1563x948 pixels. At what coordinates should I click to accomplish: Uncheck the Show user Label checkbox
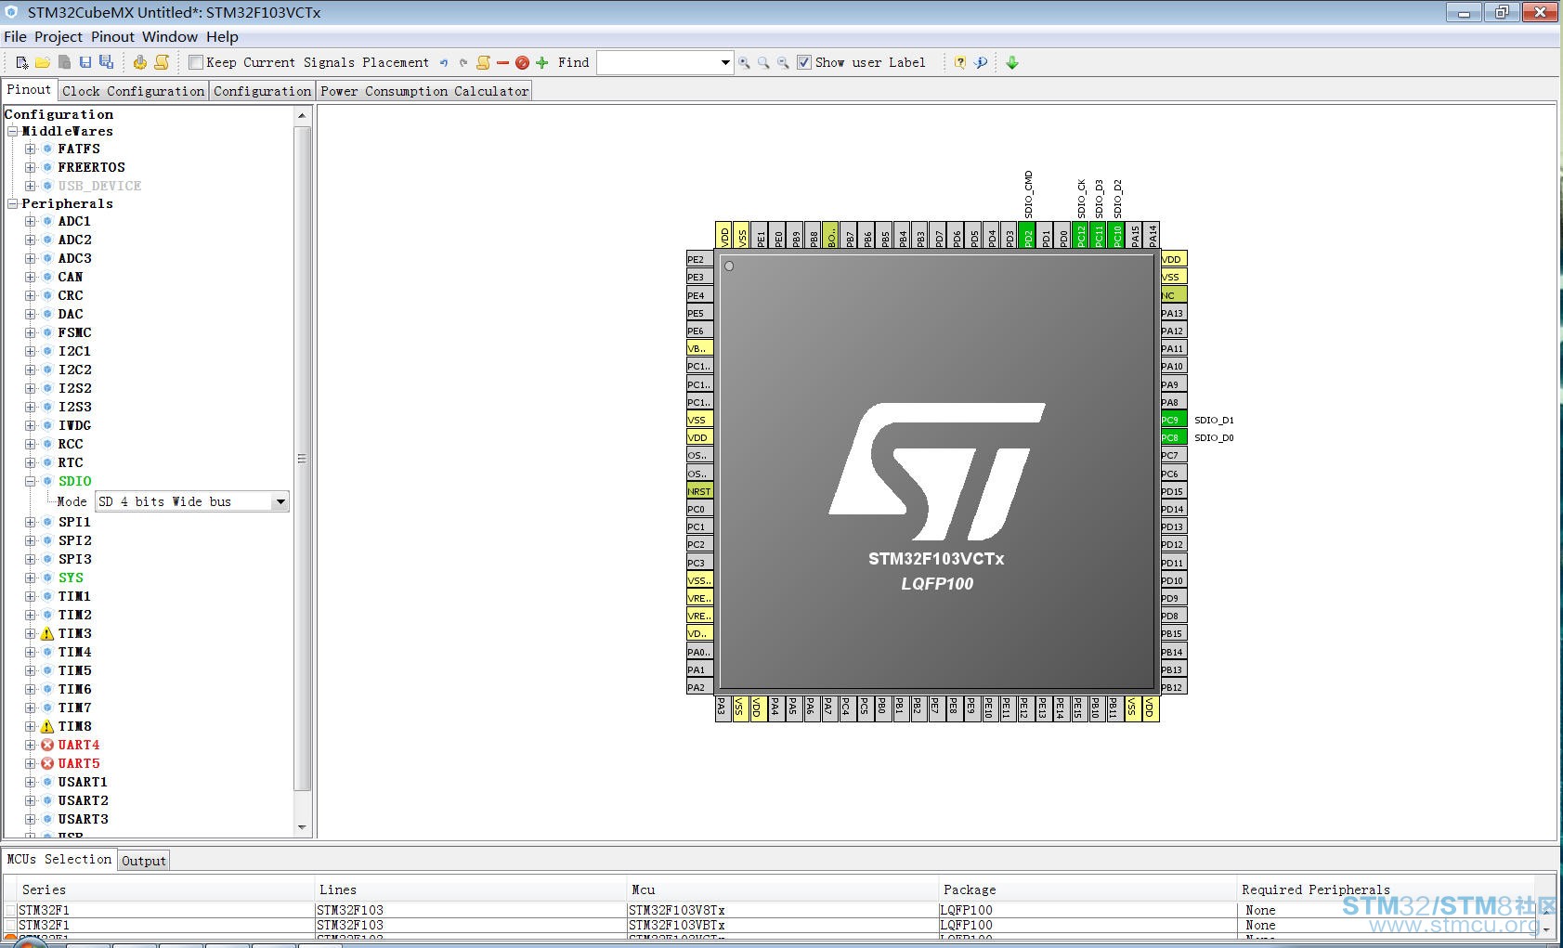click(x=804, y=62)
